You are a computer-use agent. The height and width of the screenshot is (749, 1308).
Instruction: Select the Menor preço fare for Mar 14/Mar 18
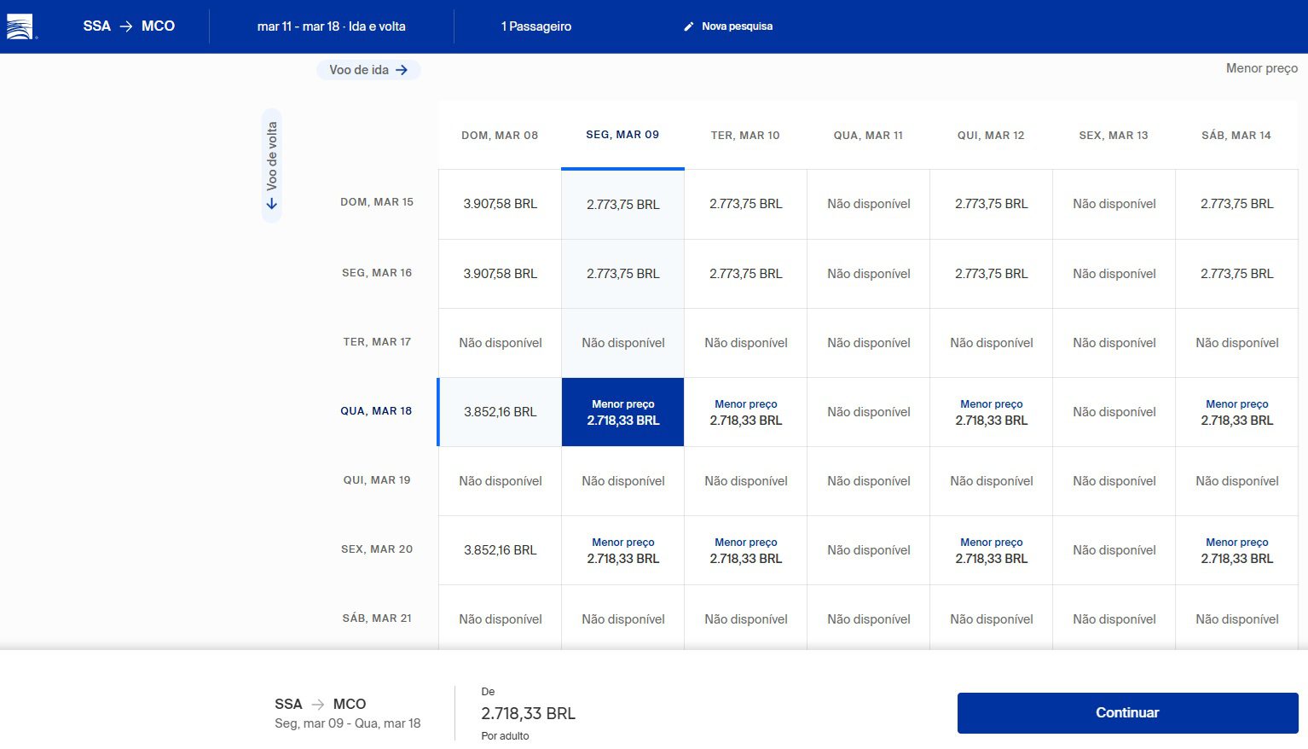[x=1236, y=412]
